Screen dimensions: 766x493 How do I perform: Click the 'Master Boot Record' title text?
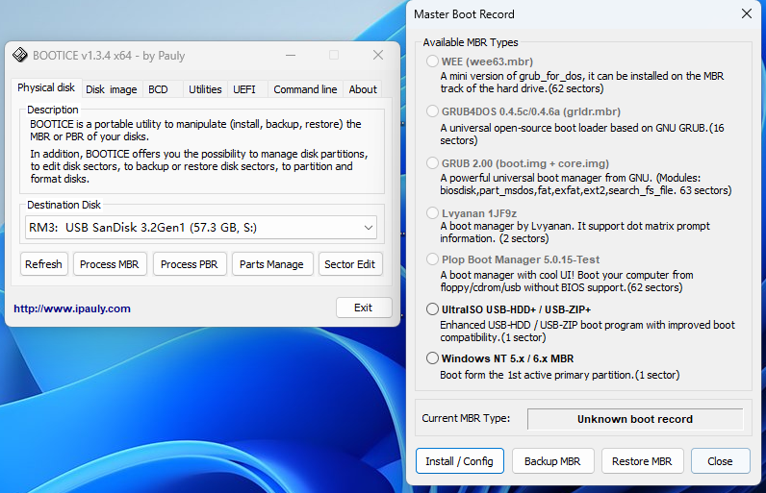(464, 14)
